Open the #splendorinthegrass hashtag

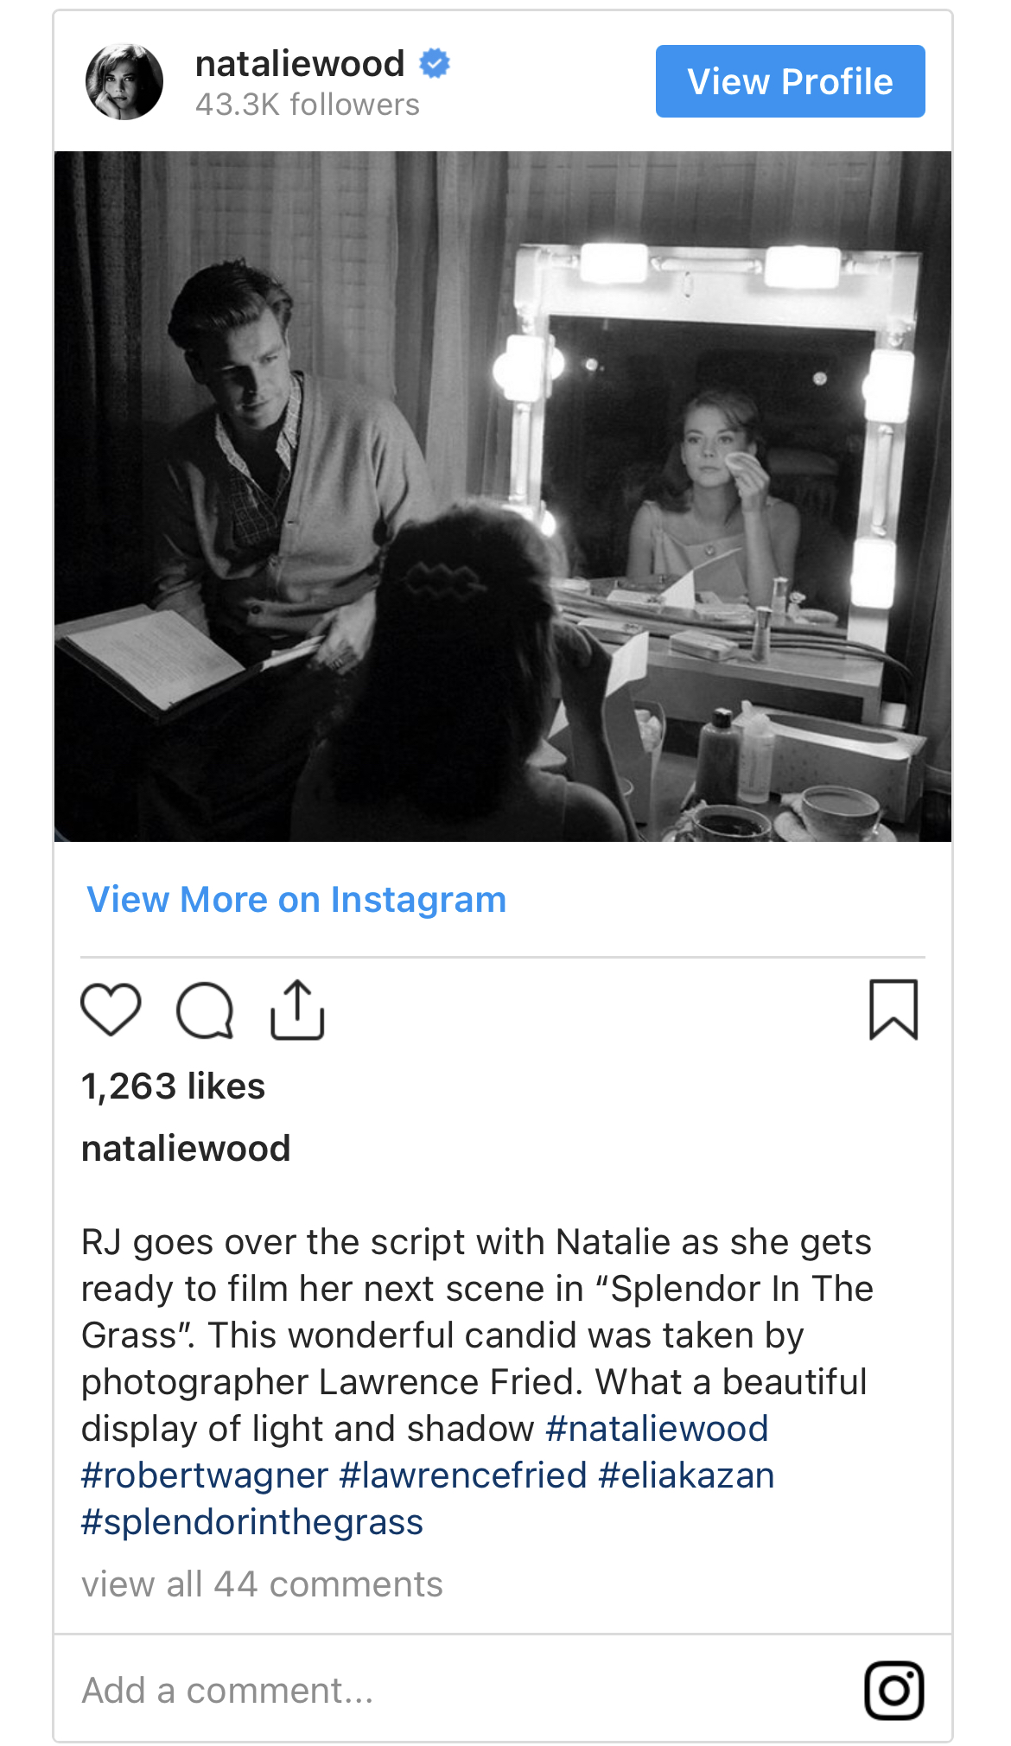point(252,1522)
